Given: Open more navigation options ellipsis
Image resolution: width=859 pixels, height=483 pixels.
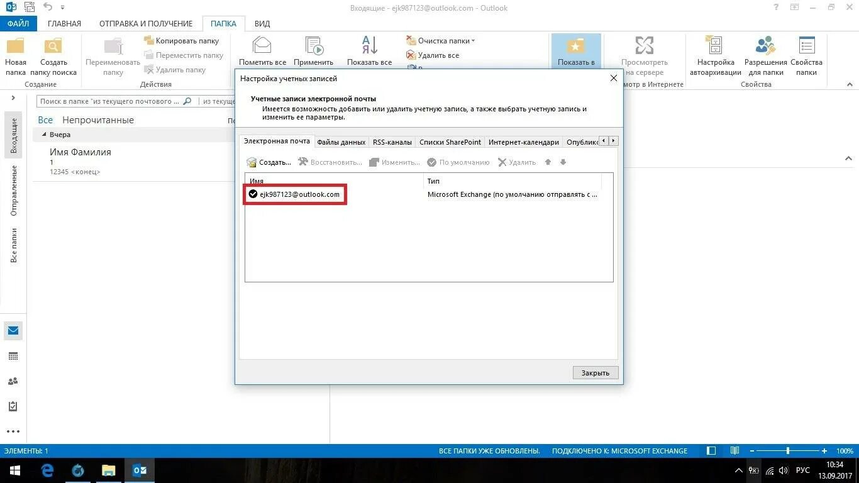Looking at the screenshot, I should tap(13, 432).
